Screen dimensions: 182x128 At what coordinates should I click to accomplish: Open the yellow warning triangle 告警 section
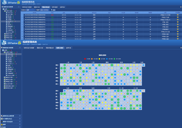[x=2, y=124]
